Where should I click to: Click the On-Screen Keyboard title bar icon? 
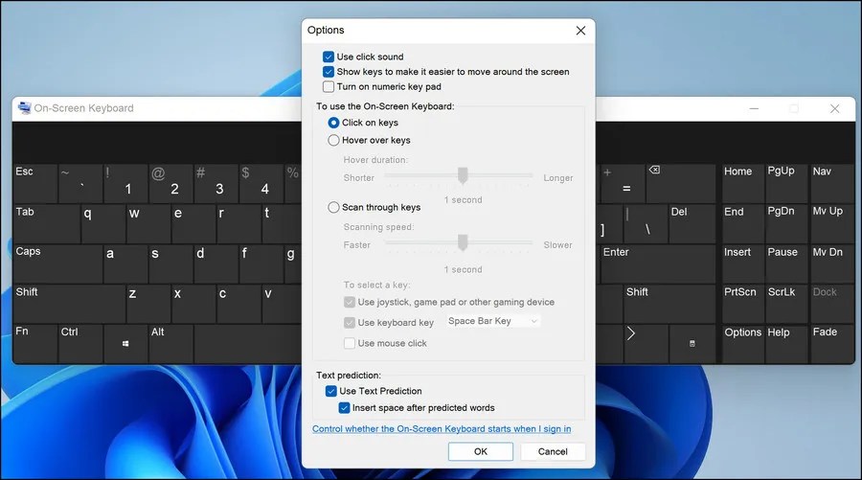(24, 107)
